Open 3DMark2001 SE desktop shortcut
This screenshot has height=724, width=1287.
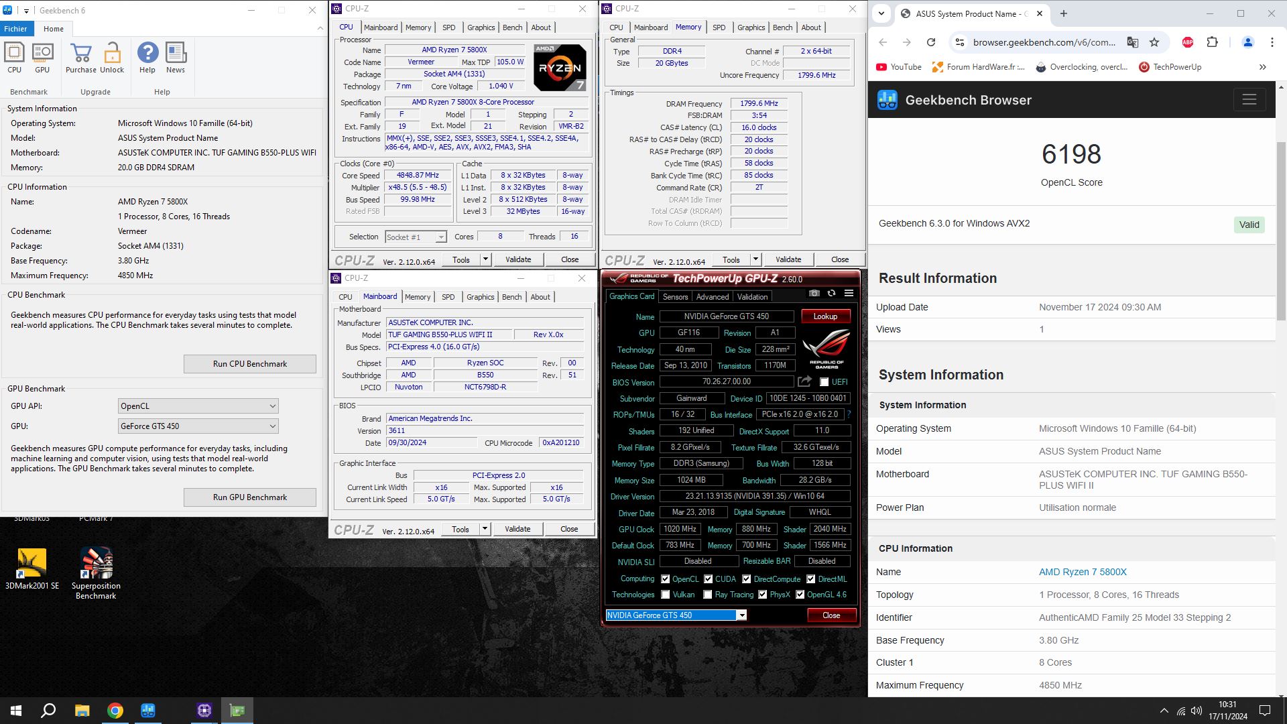pyautogui.click(x=32, y=568)
